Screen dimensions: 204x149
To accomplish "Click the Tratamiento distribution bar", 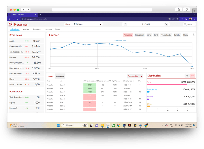I will coord(148,92).
